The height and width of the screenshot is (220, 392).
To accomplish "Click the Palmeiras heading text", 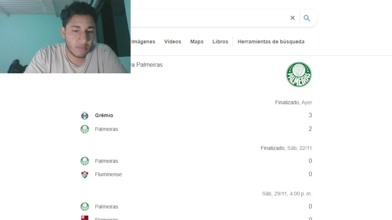I will tap(147, 65).
